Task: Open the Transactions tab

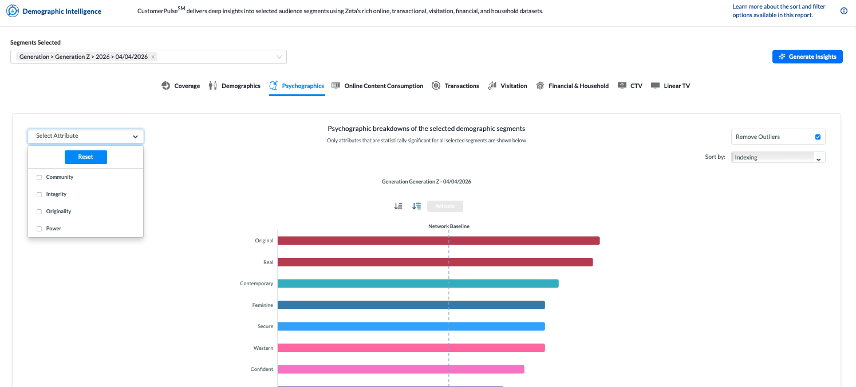Action: [455, 86]
